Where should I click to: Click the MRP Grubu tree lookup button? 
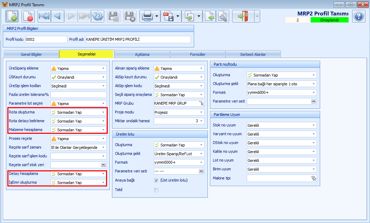point(201,103)
